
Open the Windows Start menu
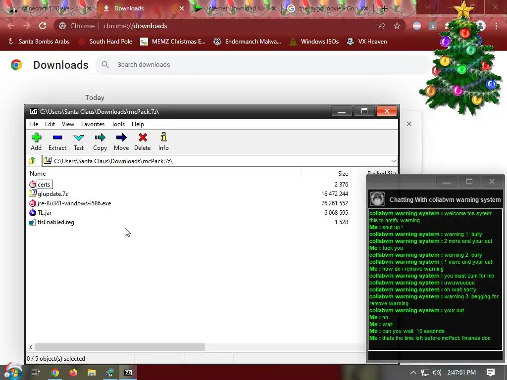[13, 372]
